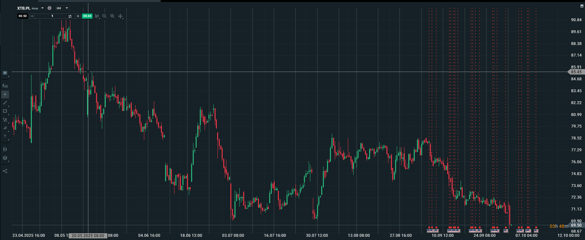Open instrument info for XTB.PL
The width and height of the screenshot is (585, 240).
(x=49, y=8)
